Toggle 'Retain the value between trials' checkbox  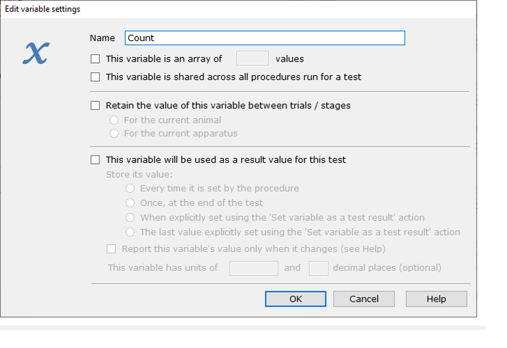95,105
